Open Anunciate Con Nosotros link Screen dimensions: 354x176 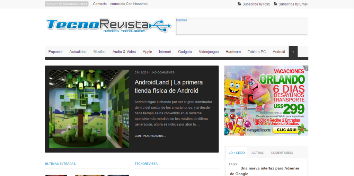click(x=129, y=4)
